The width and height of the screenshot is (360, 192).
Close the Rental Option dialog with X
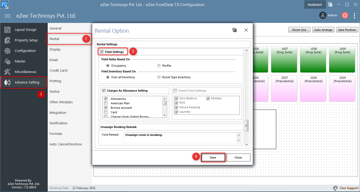(x=246, y=30)
